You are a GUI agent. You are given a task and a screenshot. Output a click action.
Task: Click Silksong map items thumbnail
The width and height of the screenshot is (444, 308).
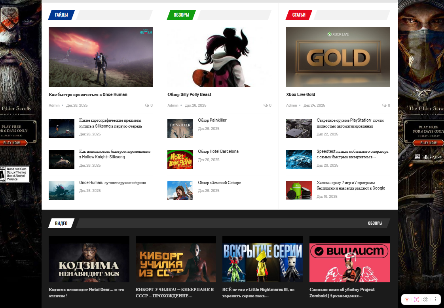pos(61,128)
